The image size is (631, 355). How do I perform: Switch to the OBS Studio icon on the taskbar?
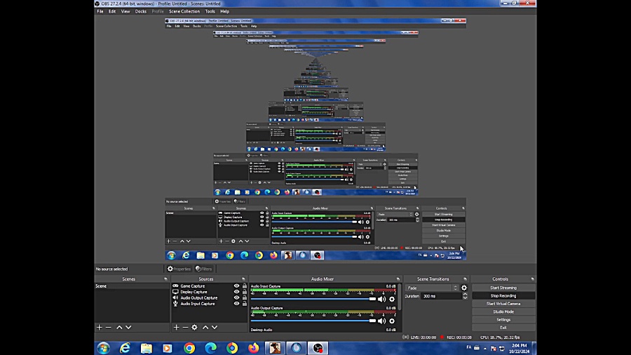(x=318, y=348)
